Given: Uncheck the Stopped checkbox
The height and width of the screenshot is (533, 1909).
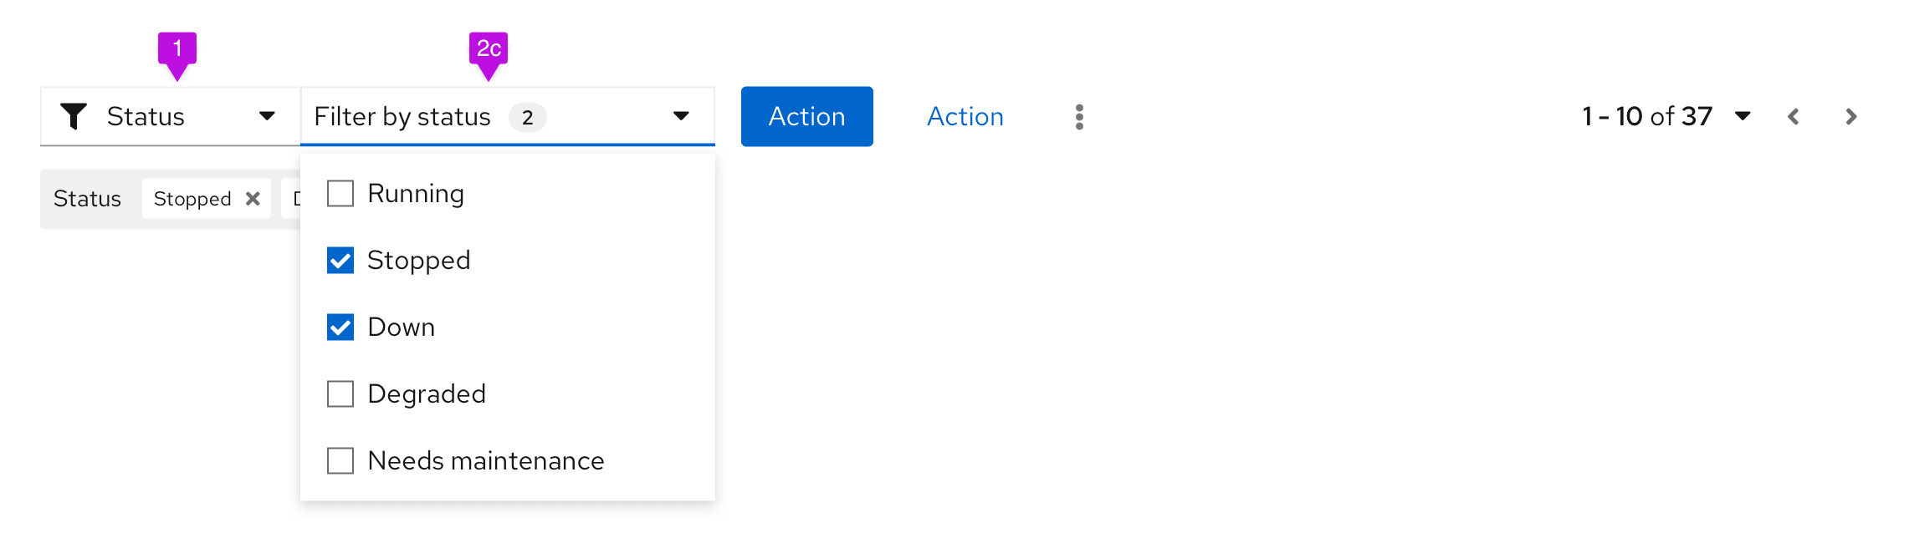Looking at the screenshot, I should 340,261.
